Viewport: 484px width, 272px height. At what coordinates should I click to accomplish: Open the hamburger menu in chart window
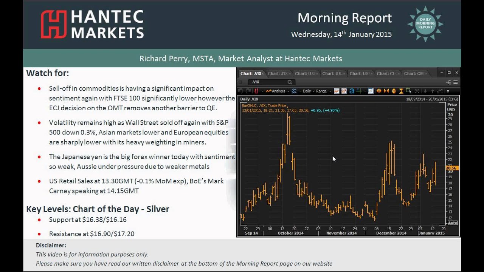point(456,82)
